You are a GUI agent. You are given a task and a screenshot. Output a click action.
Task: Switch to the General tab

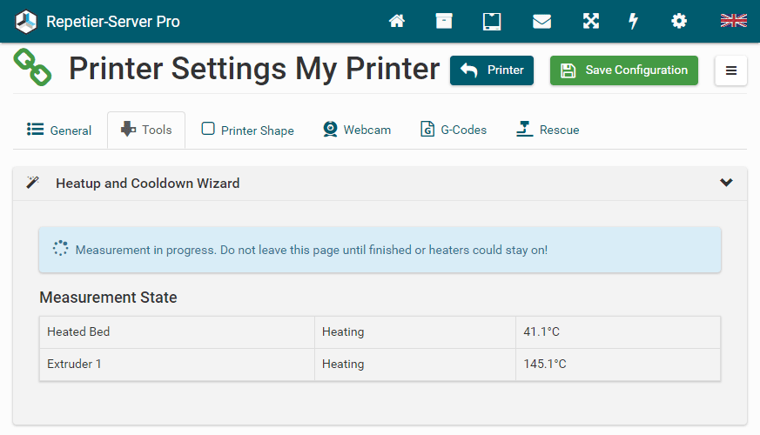pos(59,130)
